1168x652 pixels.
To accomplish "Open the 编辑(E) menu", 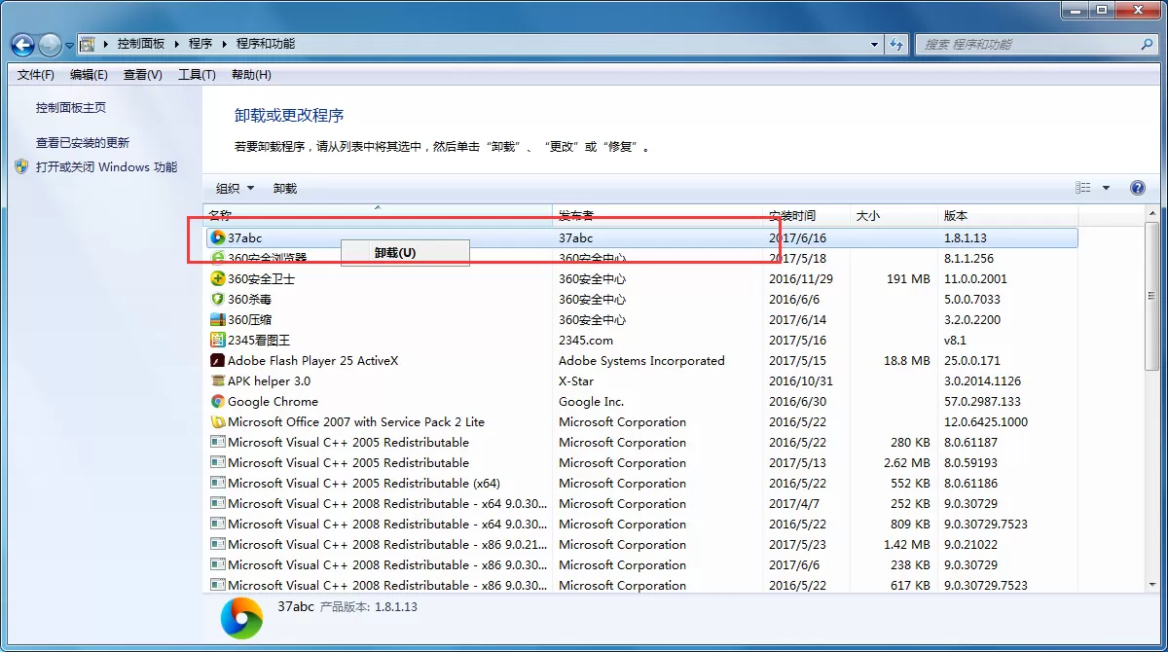I will point(89,74).
